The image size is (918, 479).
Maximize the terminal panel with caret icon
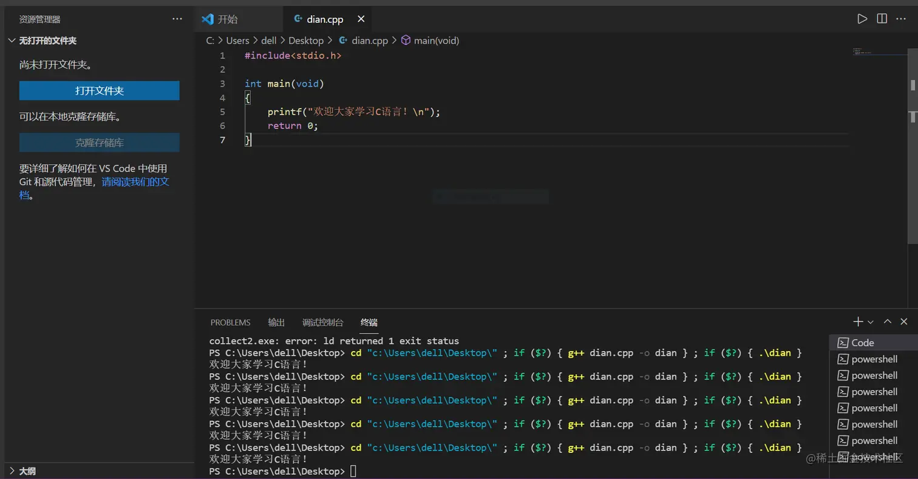pos(888,321)
